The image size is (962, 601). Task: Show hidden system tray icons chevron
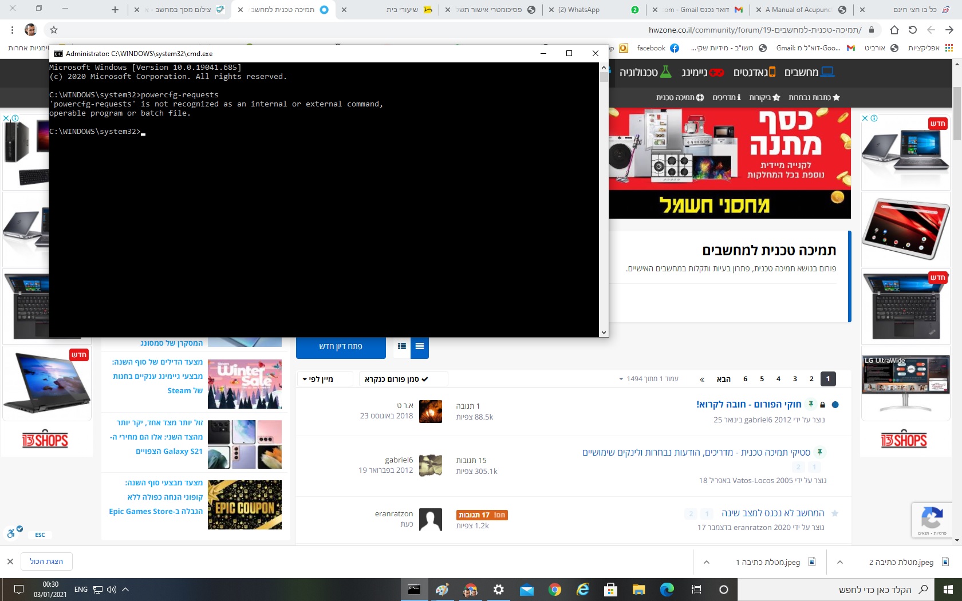click(125, 590)
